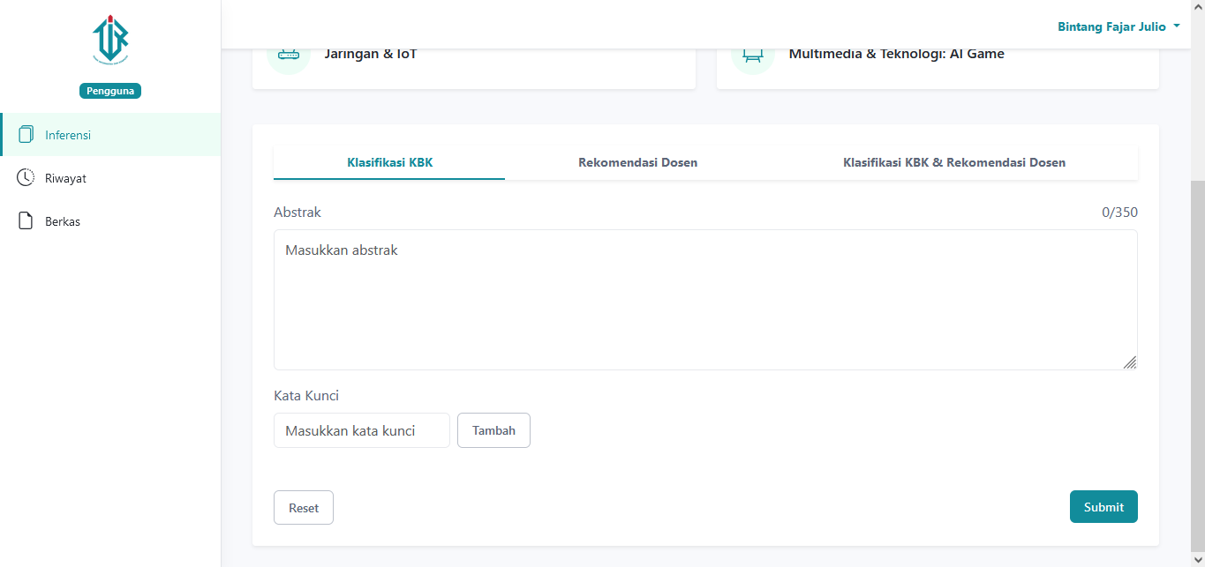Click the page scrollbar down arrow
1205x567 pixels.
[1198, 560]
